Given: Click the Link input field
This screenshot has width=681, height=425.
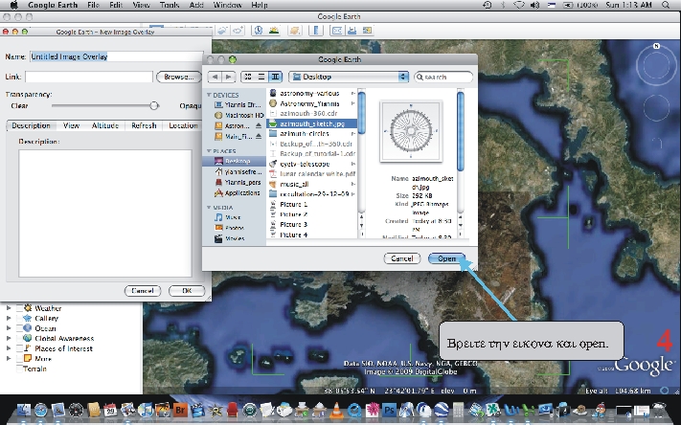Looking at the screenshot, I should (89, 77).
